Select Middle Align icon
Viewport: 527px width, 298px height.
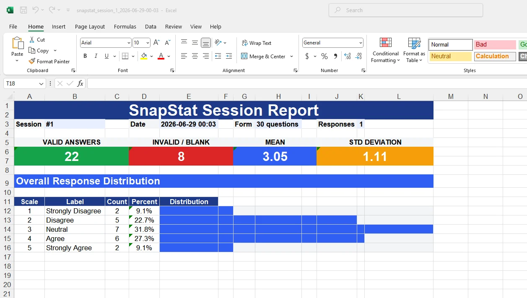[195, 42]
